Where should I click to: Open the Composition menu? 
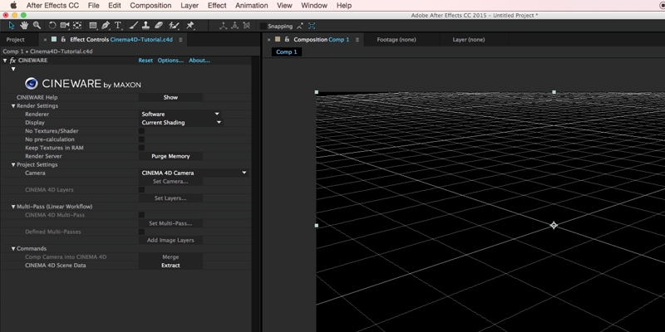150,6
